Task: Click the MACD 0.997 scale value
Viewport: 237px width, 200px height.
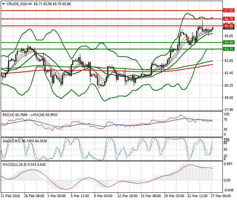Action: point(228,164)
